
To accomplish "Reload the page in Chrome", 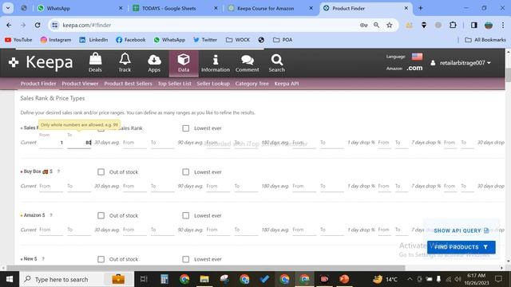I will [x=38, y=25].
